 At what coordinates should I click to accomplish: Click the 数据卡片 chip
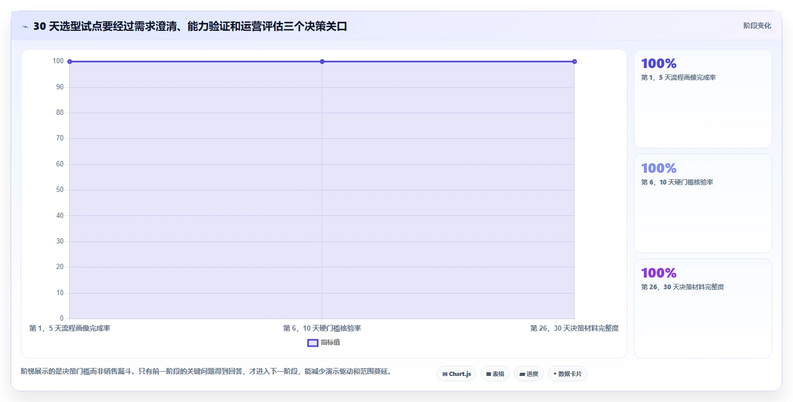tap(568, 374)
